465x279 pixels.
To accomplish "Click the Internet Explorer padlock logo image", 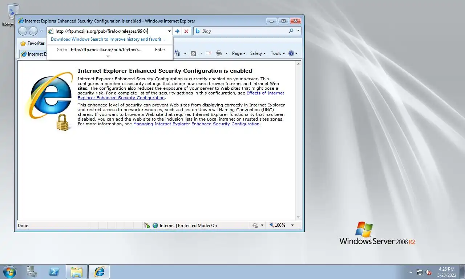I will click(49, 101).
